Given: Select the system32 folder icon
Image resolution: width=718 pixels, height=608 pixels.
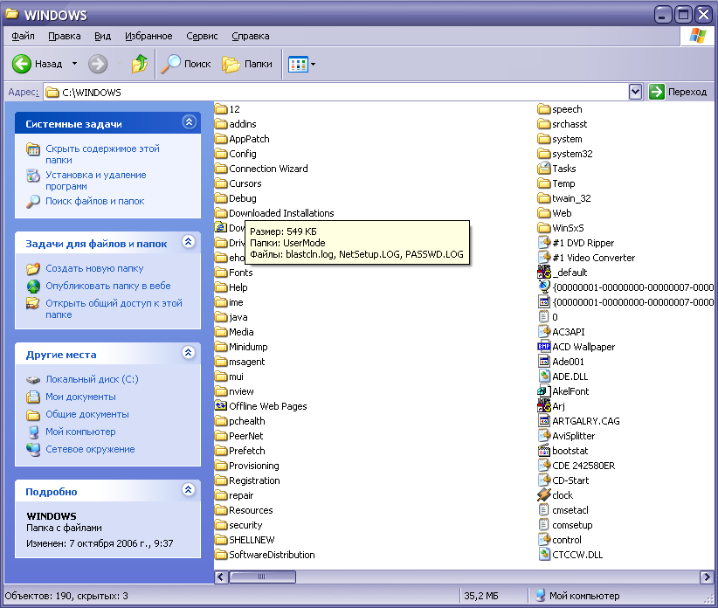Looking at the screenshot, I should (x=544, y=154).
